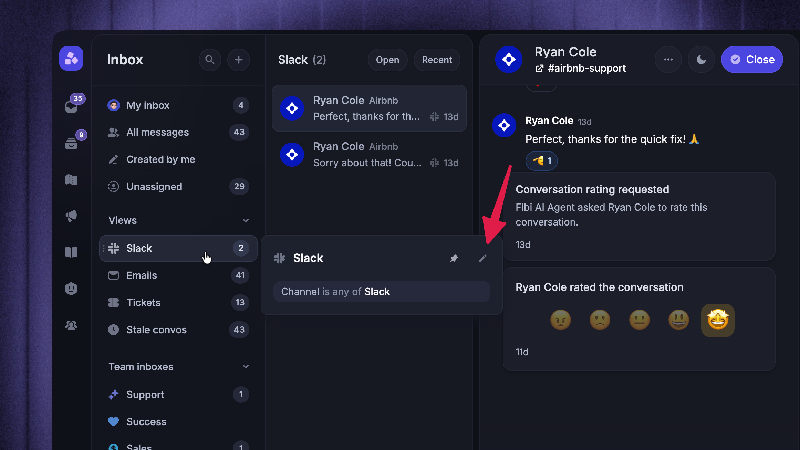Click the plus icon to create new
Image resolution: width=800 pixels, height=450 pixels.
tap(239, 60)
